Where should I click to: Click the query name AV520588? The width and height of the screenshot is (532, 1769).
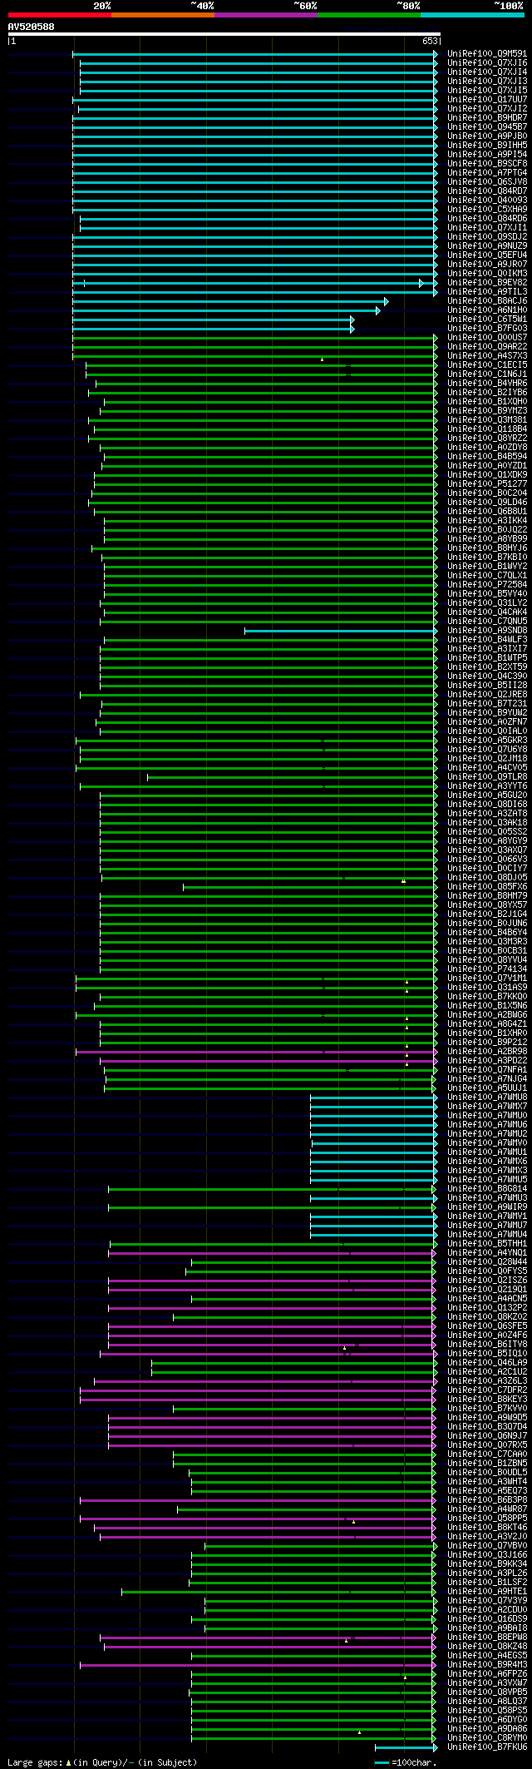pyautogui.click(x=32, y=27)
